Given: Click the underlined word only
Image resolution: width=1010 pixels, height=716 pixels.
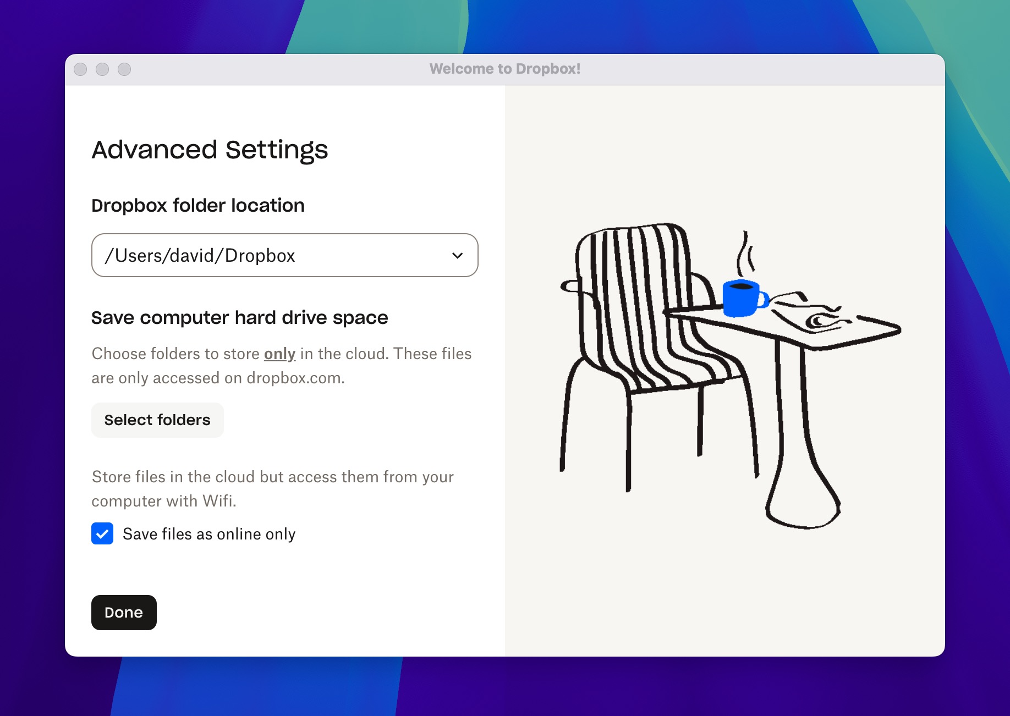Looking at the screenshot, I should click(279, 354).
